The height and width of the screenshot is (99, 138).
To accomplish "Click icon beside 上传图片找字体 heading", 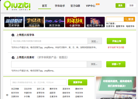I will (x=13, y=35).
